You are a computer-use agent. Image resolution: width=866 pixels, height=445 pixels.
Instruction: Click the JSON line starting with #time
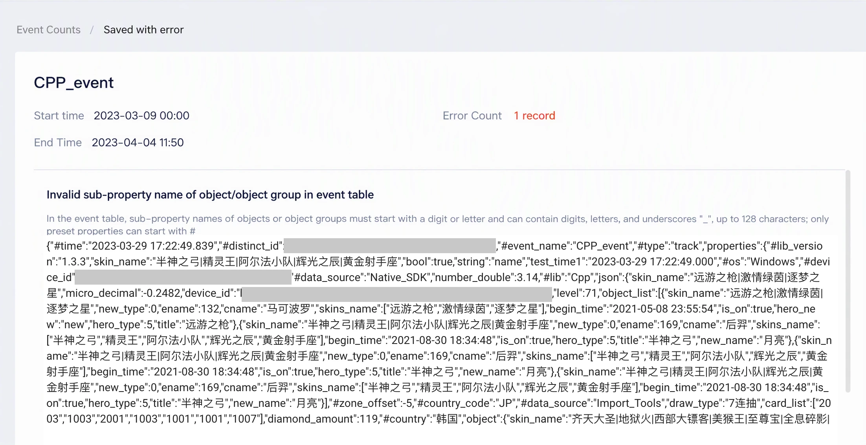coord(435,246)
